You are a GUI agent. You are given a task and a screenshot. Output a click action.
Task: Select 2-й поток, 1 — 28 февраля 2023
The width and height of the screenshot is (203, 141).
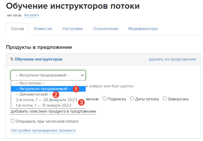[48, 100]
